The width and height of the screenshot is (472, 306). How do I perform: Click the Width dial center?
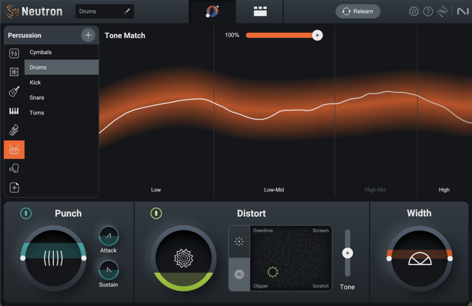(x=419, y=258)
